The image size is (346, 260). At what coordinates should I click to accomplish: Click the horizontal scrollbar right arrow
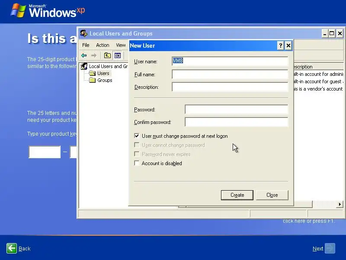tap(340, 204)
